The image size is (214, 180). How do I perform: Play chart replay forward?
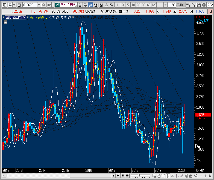tap(113, 176)
